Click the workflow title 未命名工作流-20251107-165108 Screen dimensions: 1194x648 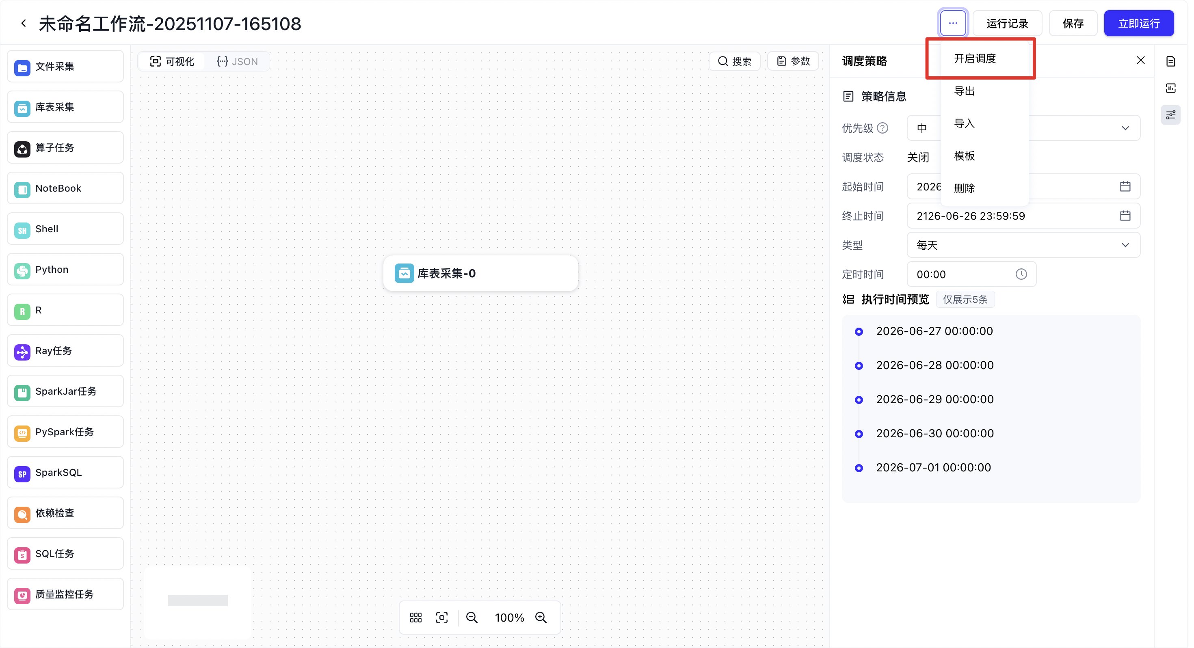[171, 24]
